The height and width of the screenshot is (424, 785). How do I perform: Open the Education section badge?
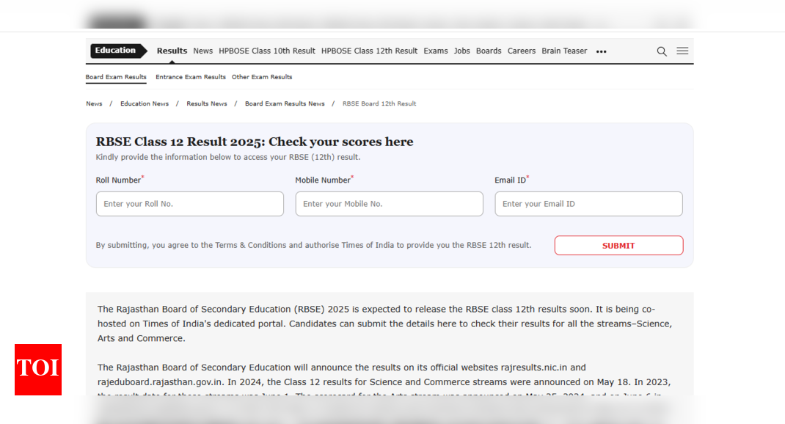[x=119, y=51]
